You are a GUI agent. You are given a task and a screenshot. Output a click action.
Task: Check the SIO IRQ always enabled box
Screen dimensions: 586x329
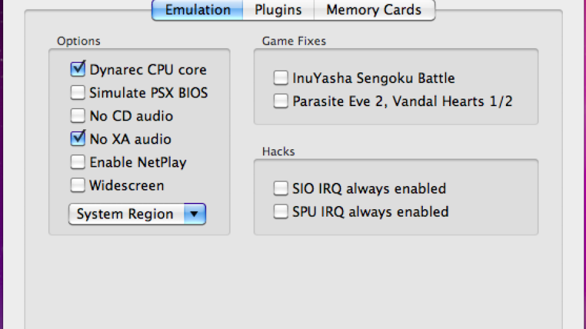[281, 188]
